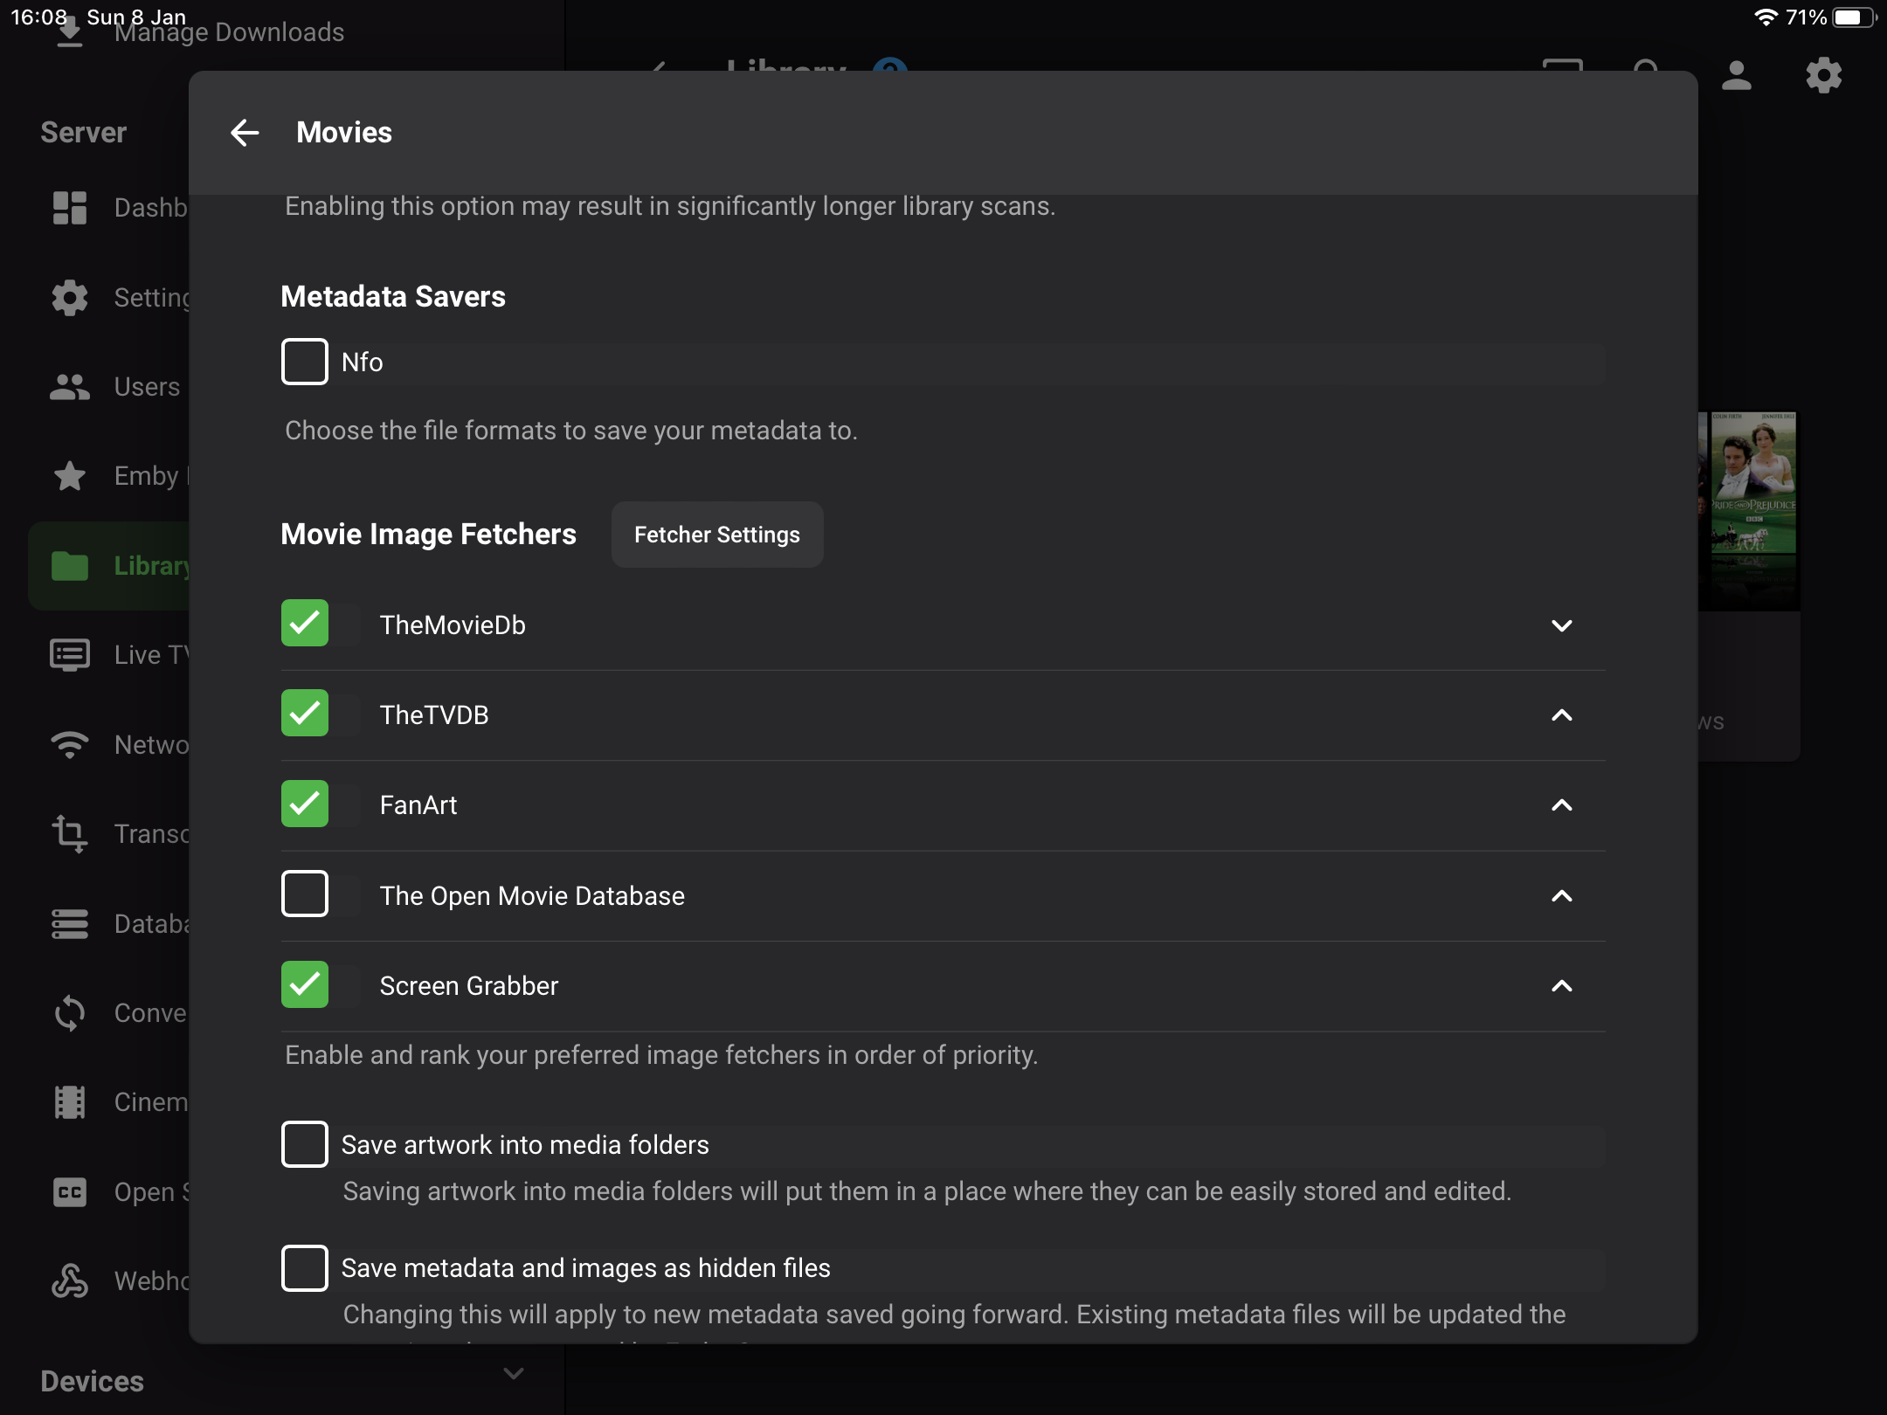Click the Live TV sidebar icon

click(x=70, y=655)
